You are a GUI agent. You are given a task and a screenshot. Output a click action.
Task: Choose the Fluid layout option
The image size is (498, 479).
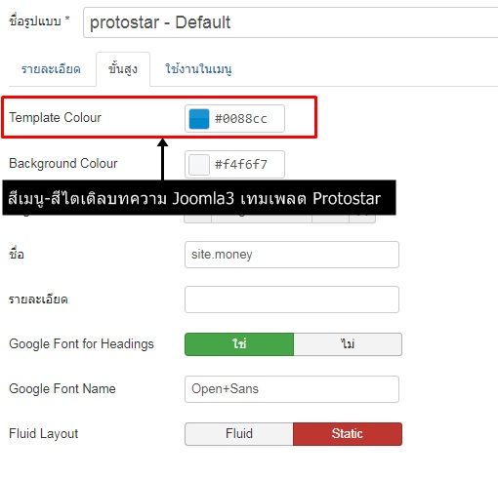click(239, 434)
